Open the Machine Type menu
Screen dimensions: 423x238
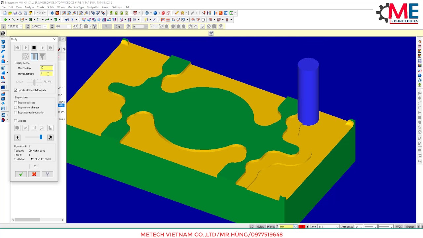pyautogui.click(x=76, y=7)
